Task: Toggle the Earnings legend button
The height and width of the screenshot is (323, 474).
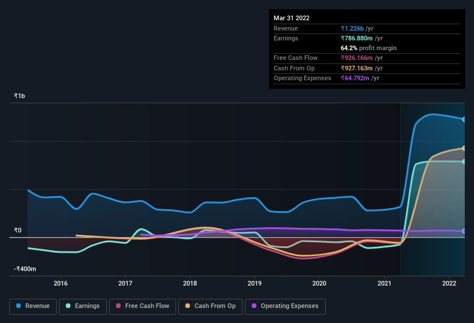Action: click(x=83, y=306)
